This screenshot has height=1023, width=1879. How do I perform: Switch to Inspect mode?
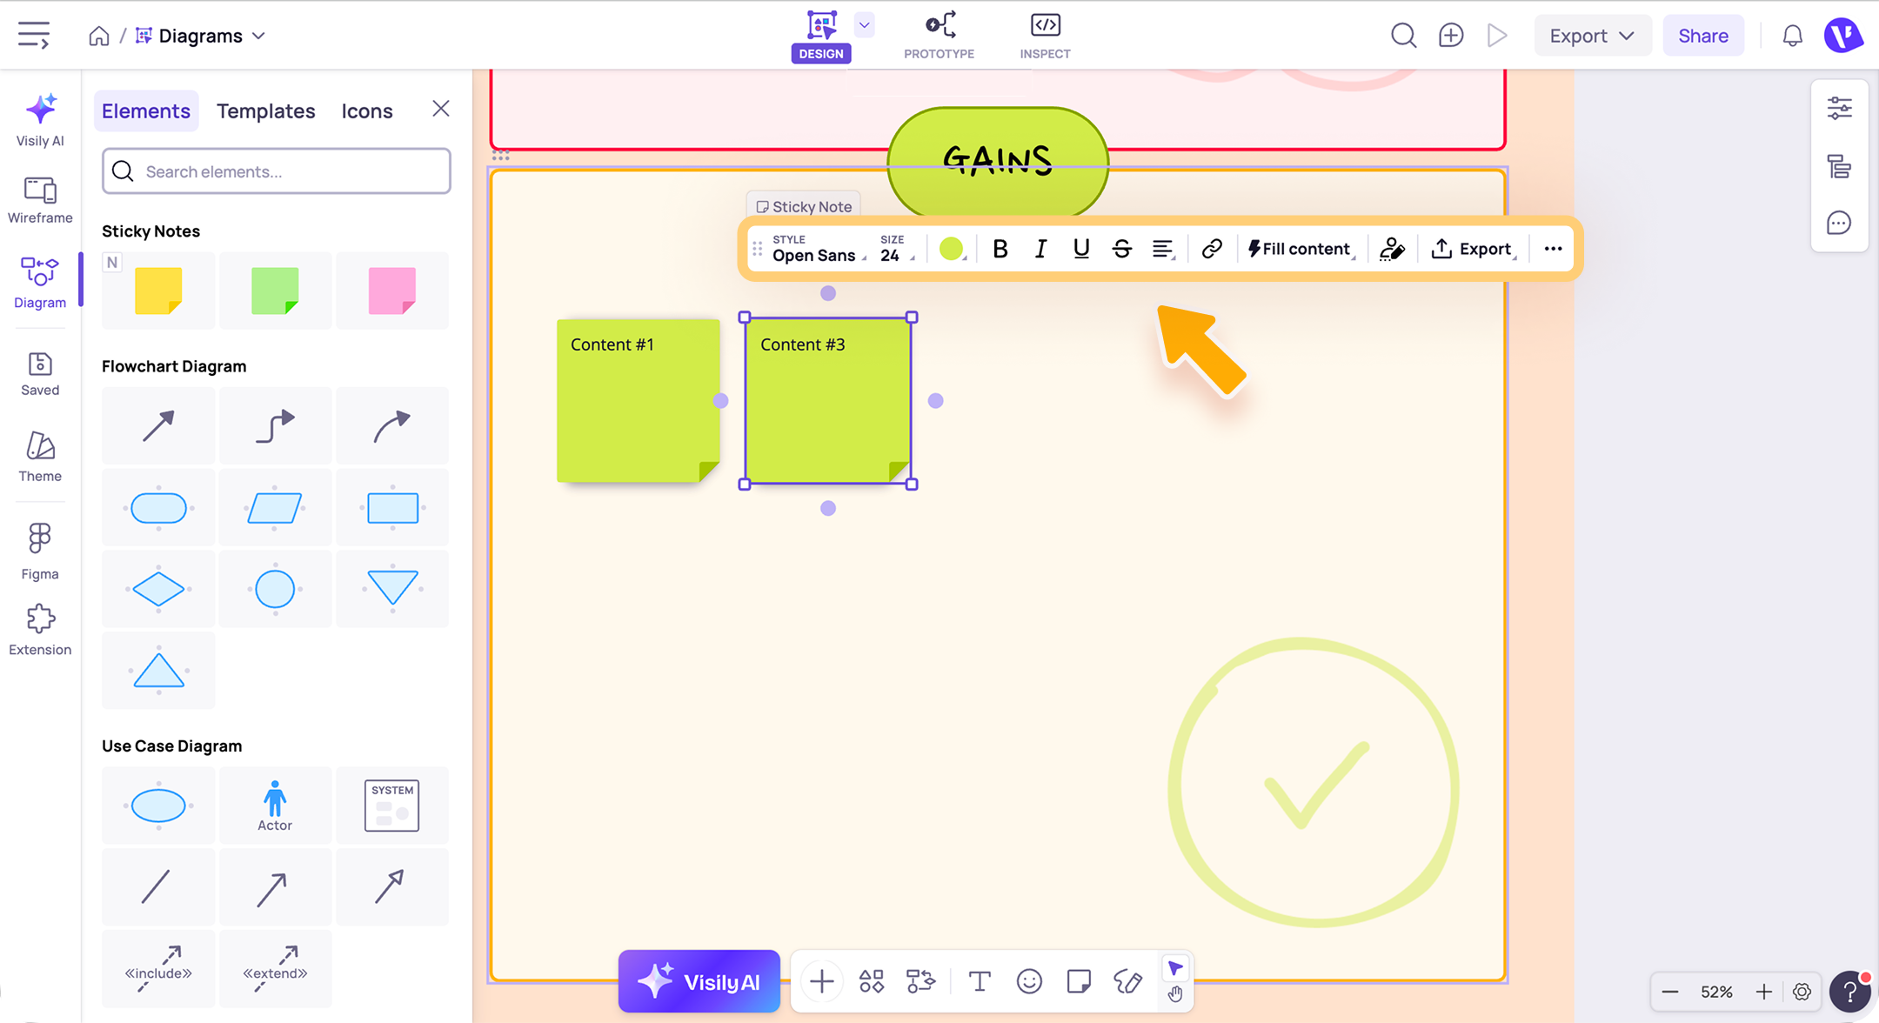coord(1045,36)
